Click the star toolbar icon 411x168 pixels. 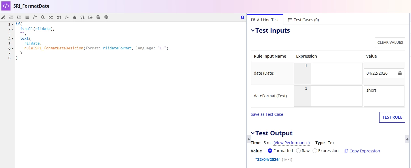tap(75, 17)
